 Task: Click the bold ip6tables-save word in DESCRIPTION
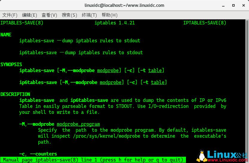(x=89, y=100)
